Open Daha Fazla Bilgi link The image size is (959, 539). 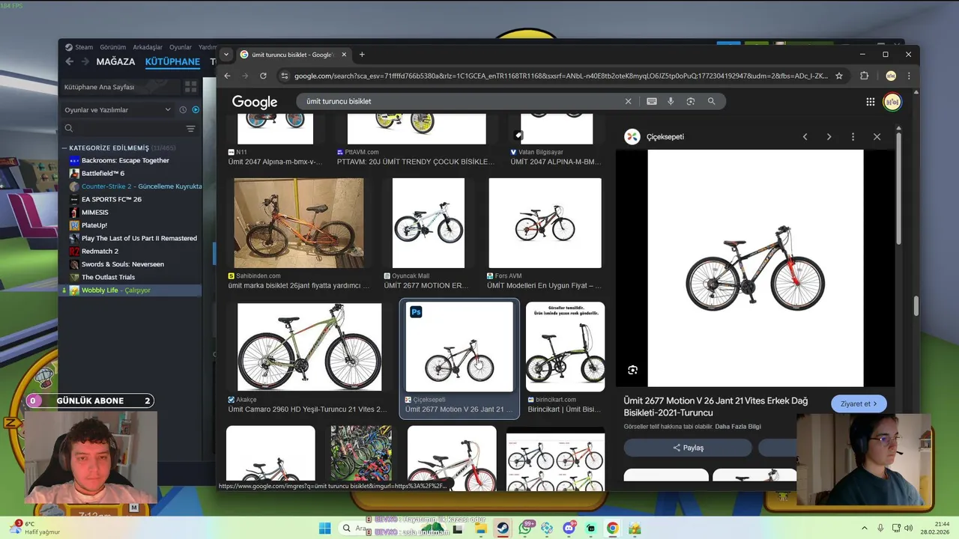[738, 427]
